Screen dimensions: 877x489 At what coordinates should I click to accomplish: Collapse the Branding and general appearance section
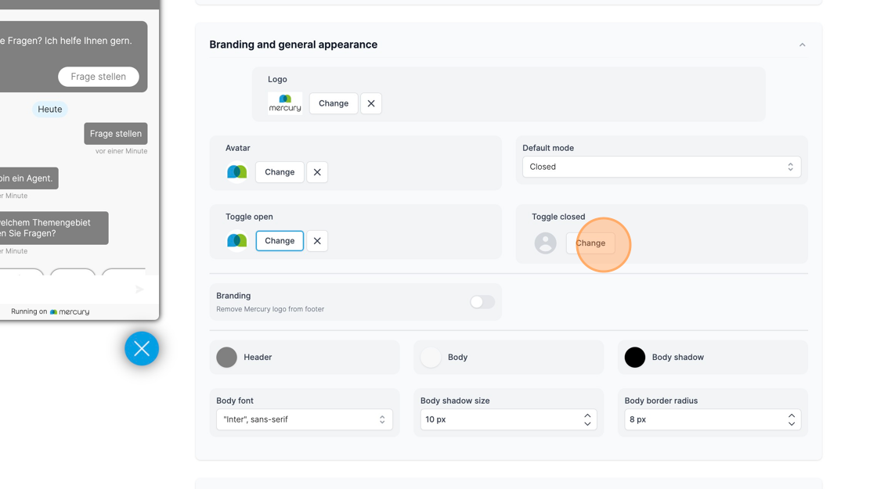(802, 45)
